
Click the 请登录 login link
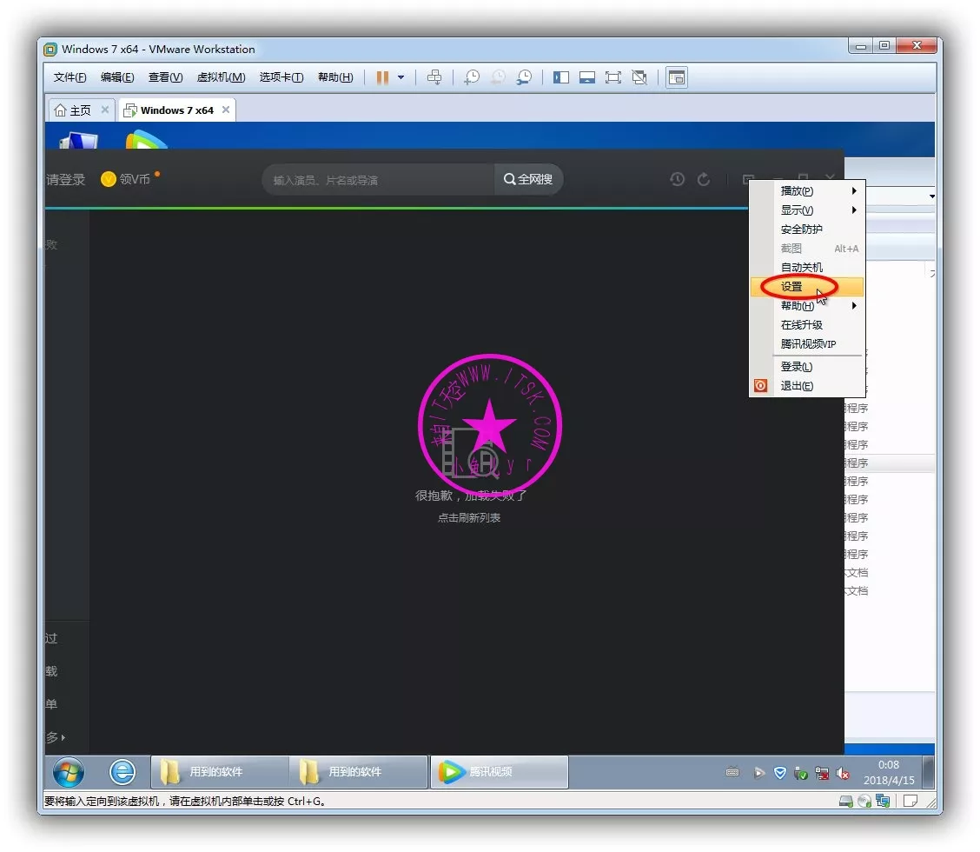click(66, 180)
